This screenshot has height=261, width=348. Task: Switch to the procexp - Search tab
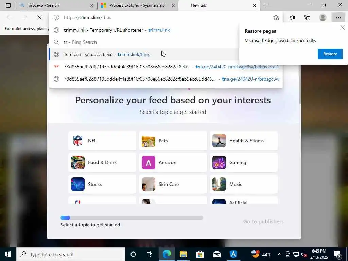(57, 5)
